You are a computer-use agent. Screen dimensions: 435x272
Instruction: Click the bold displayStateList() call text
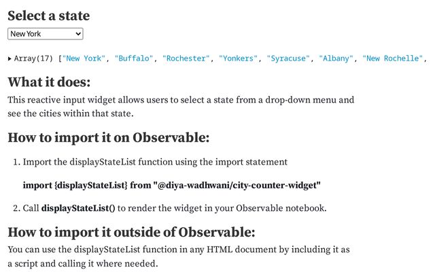pos(78,208)
